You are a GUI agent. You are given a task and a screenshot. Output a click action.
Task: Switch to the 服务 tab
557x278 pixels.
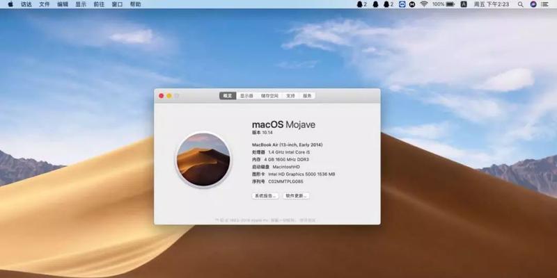[x=307, y=96]
